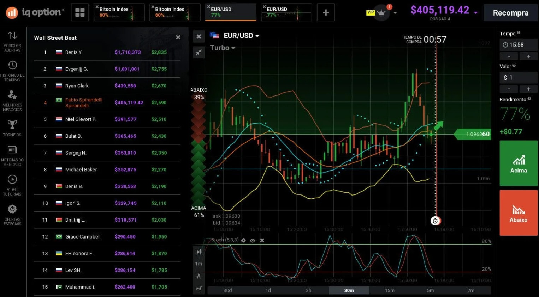Increase the Valor amount with plus
539x297 pixels.
[528, 89]
